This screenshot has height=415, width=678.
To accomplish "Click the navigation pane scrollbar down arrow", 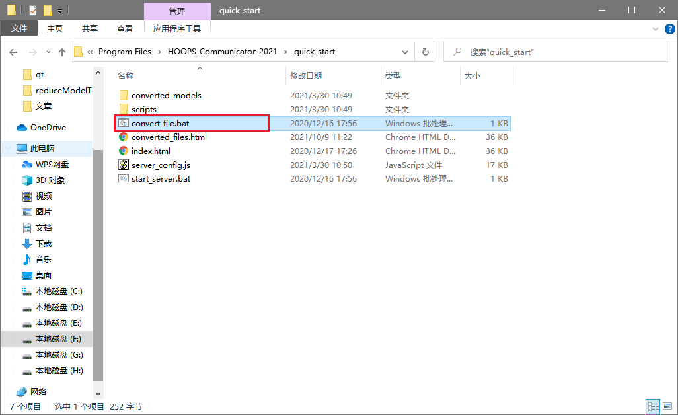I will tap(98, 393).
